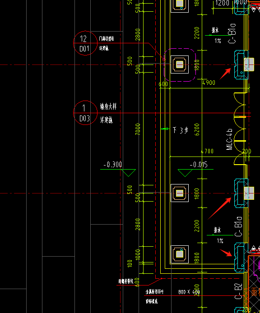Select the 1000 vertical dimension text
The width and height of the screenshot is (260, 313).
138,254
